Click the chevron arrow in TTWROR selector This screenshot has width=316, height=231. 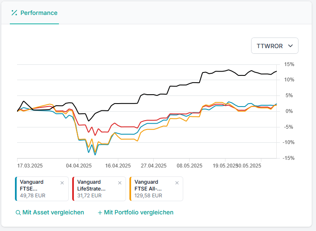point(290,46)
